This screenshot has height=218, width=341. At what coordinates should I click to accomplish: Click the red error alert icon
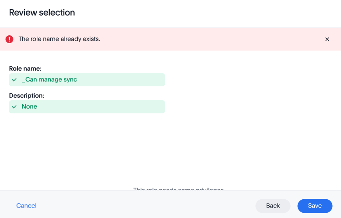click(9, 39)
